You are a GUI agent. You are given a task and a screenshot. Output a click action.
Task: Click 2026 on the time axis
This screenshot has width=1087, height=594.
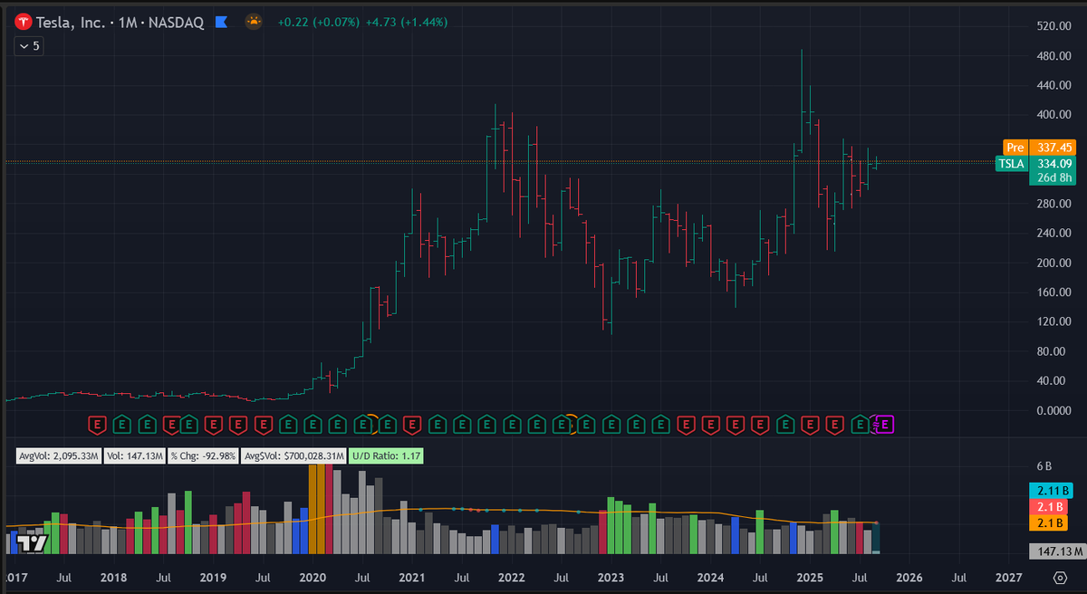coord(910,577)
